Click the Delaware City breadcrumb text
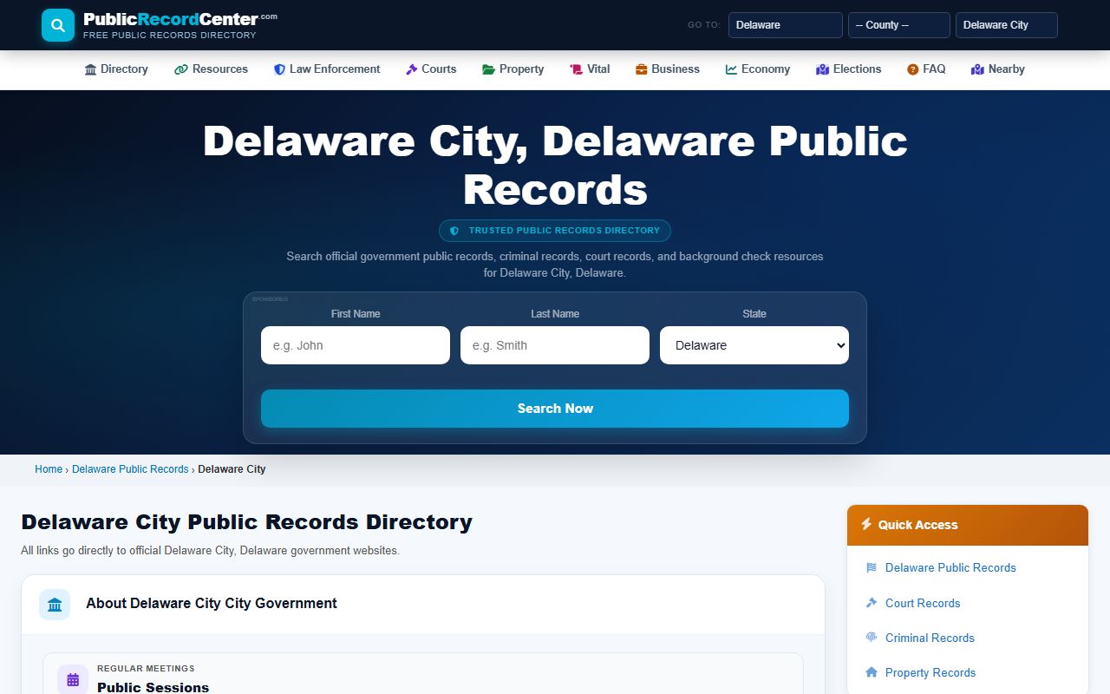Screen dimensions: 1110x694 [x=232, y=469]
